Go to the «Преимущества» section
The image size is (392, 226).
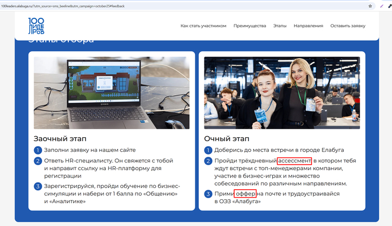[x=249, y=26]
